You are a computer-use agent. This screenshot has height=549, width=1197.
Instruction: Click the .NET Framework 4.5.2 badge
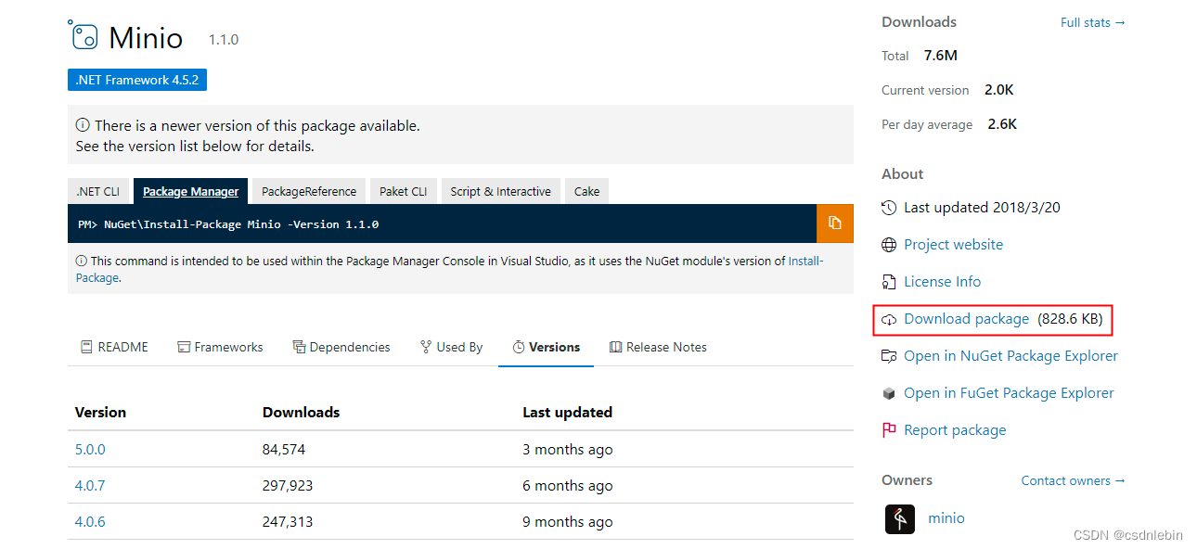(137, 80)
